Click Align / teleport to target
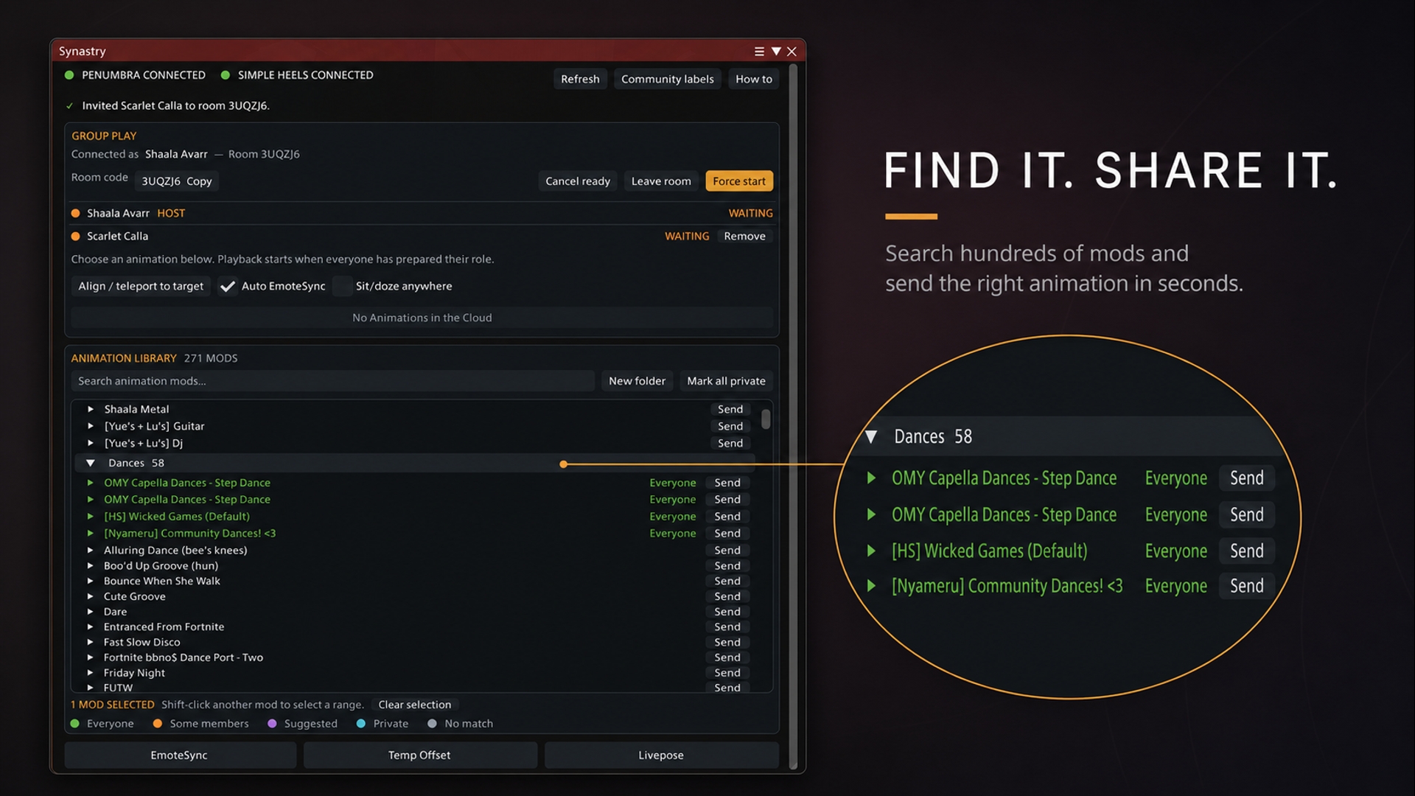The image size is (1415, 796). click(x=141, y=286)
